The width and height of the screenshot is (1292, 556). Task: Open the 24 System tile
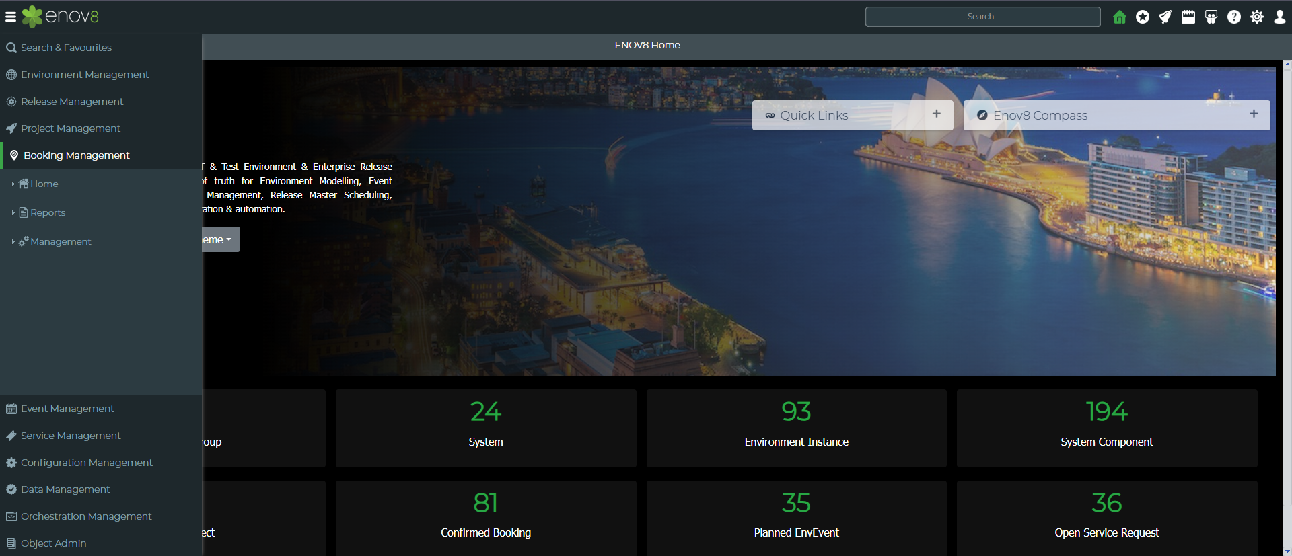click(x=486, y=428)
